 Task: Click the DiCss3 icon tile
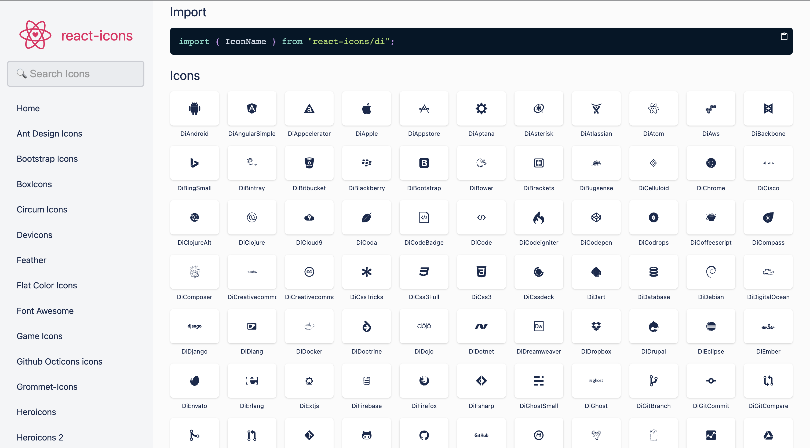tap(481, 272)
